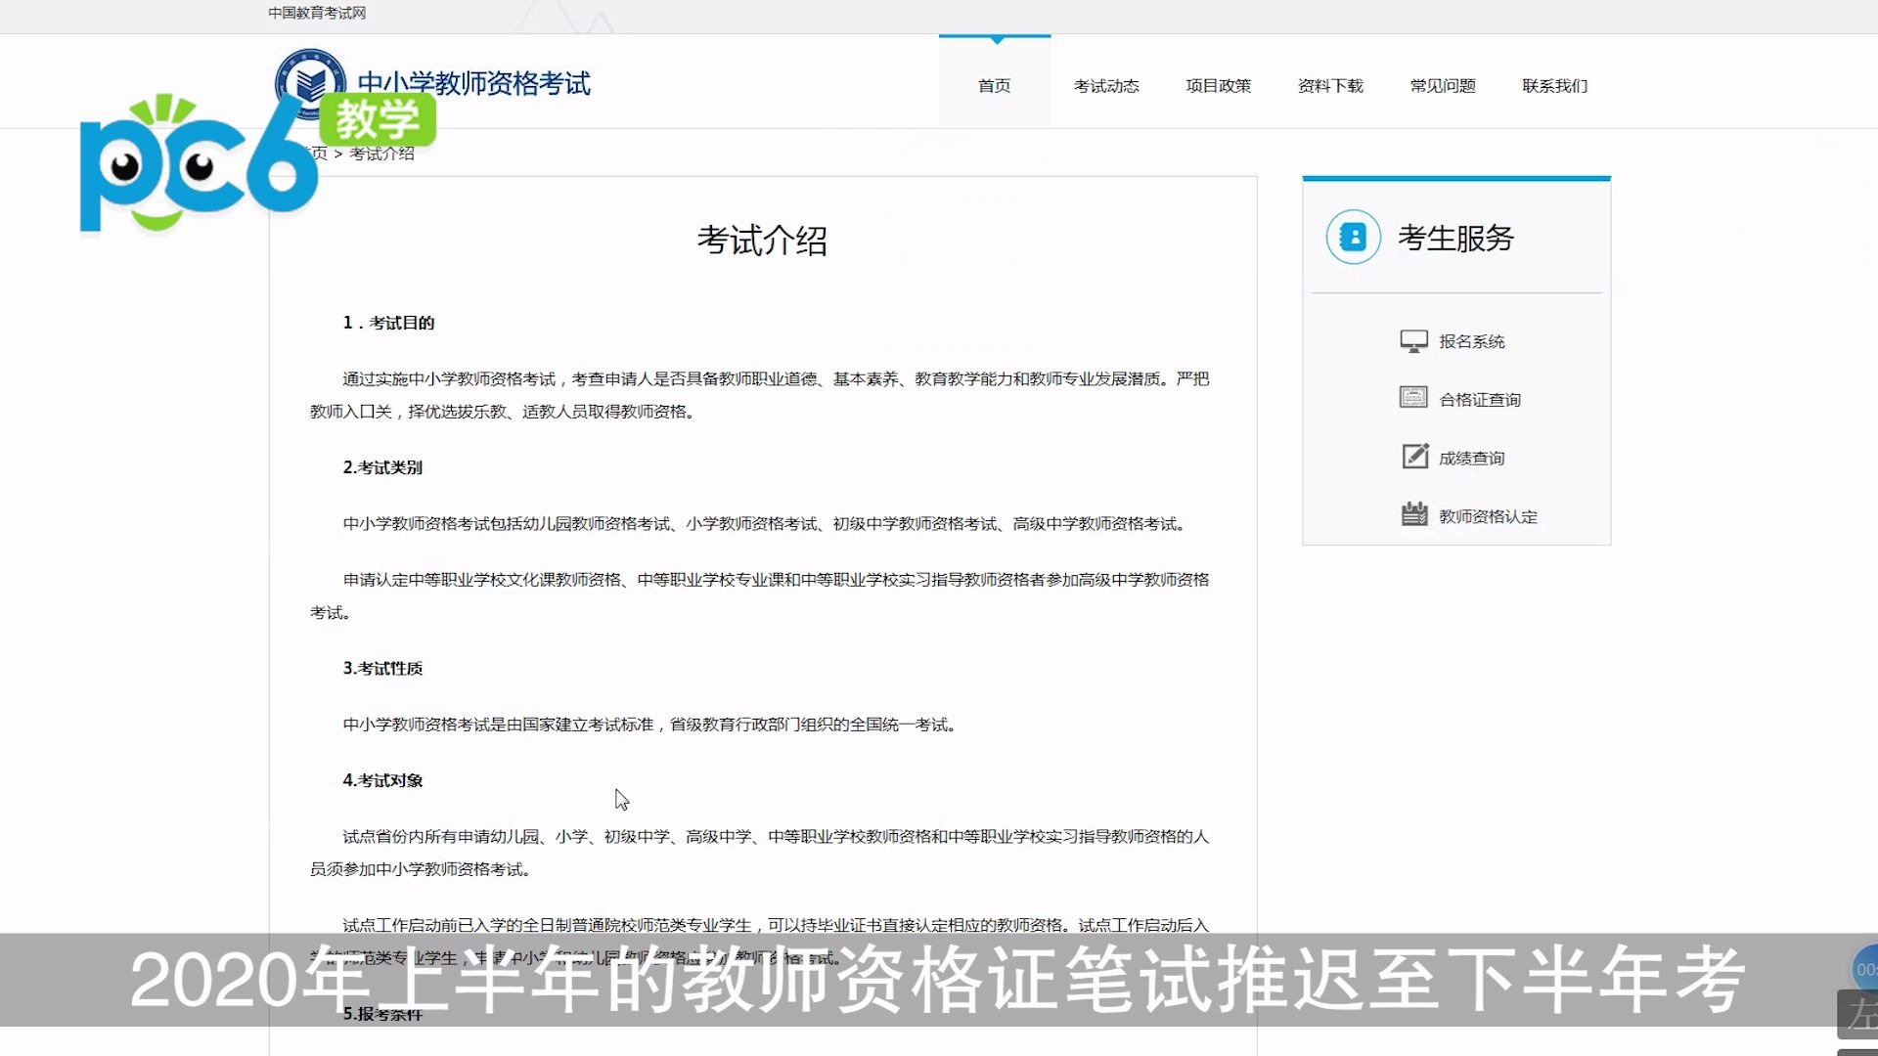Open the 成绩查询 link
Screen dimensions: 1878x1056
(x=1472, y=459)
